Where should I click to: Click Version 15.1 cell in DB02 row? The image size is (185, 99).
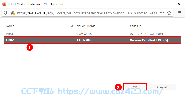(x=149, y=40)
